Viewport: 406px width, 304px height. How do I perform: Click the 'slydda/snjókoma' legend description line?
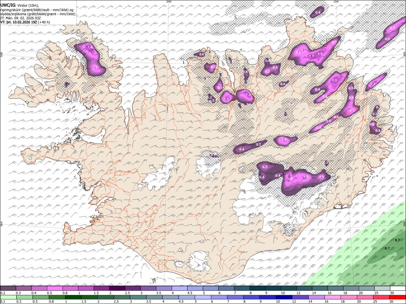tap(38, 14)
